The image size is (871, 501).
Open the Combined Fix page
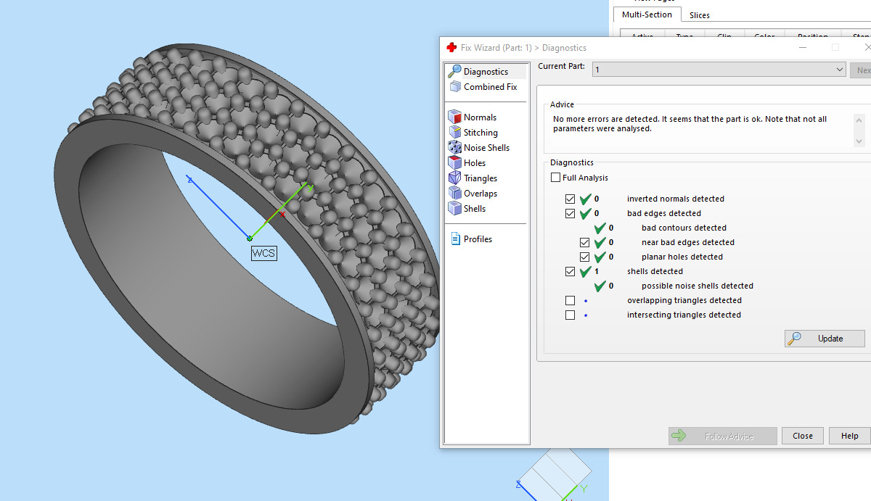tap(483, 86)
